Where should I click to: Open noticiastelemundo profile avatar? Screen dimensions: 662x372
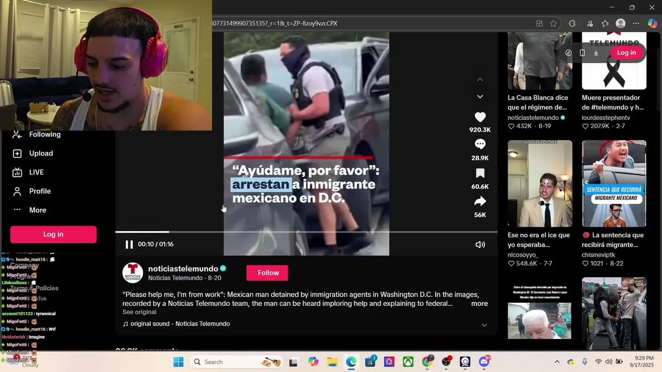point(132,273)
